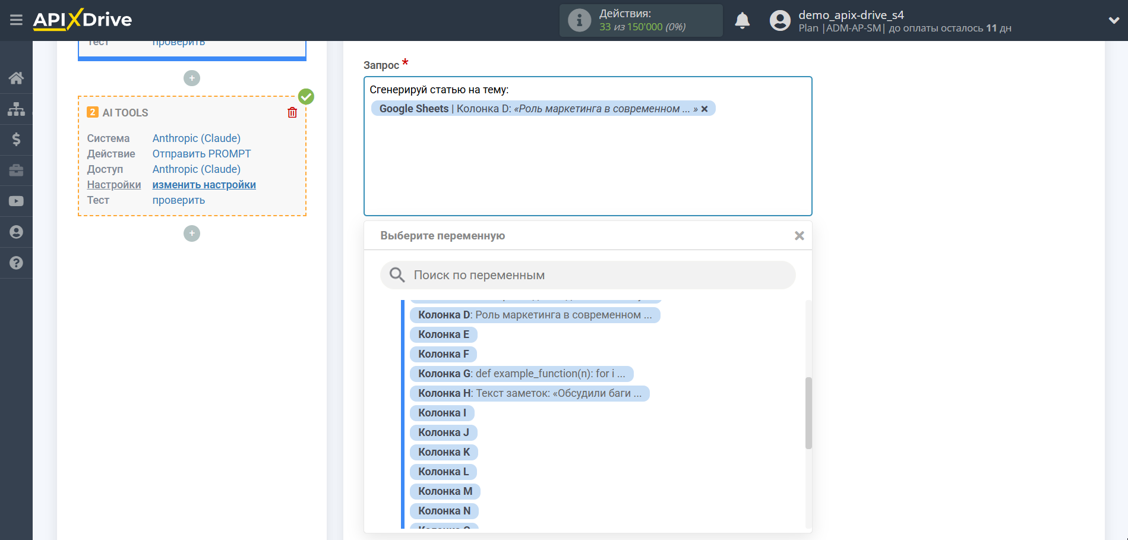Click the briefcase icon in the sidebar
This screenshot has height=540, width=1128.
click(x=16, y=170)
